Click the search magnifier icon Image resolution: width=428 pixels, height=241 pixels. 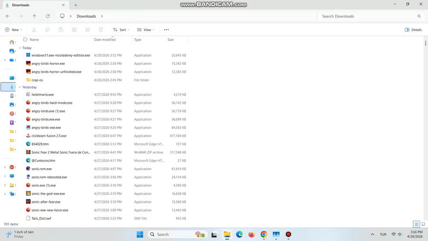pyautogui.click(x=419, y=16)
